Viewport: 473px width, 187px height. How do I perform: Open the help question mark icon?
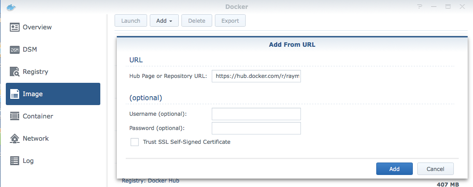420,7
